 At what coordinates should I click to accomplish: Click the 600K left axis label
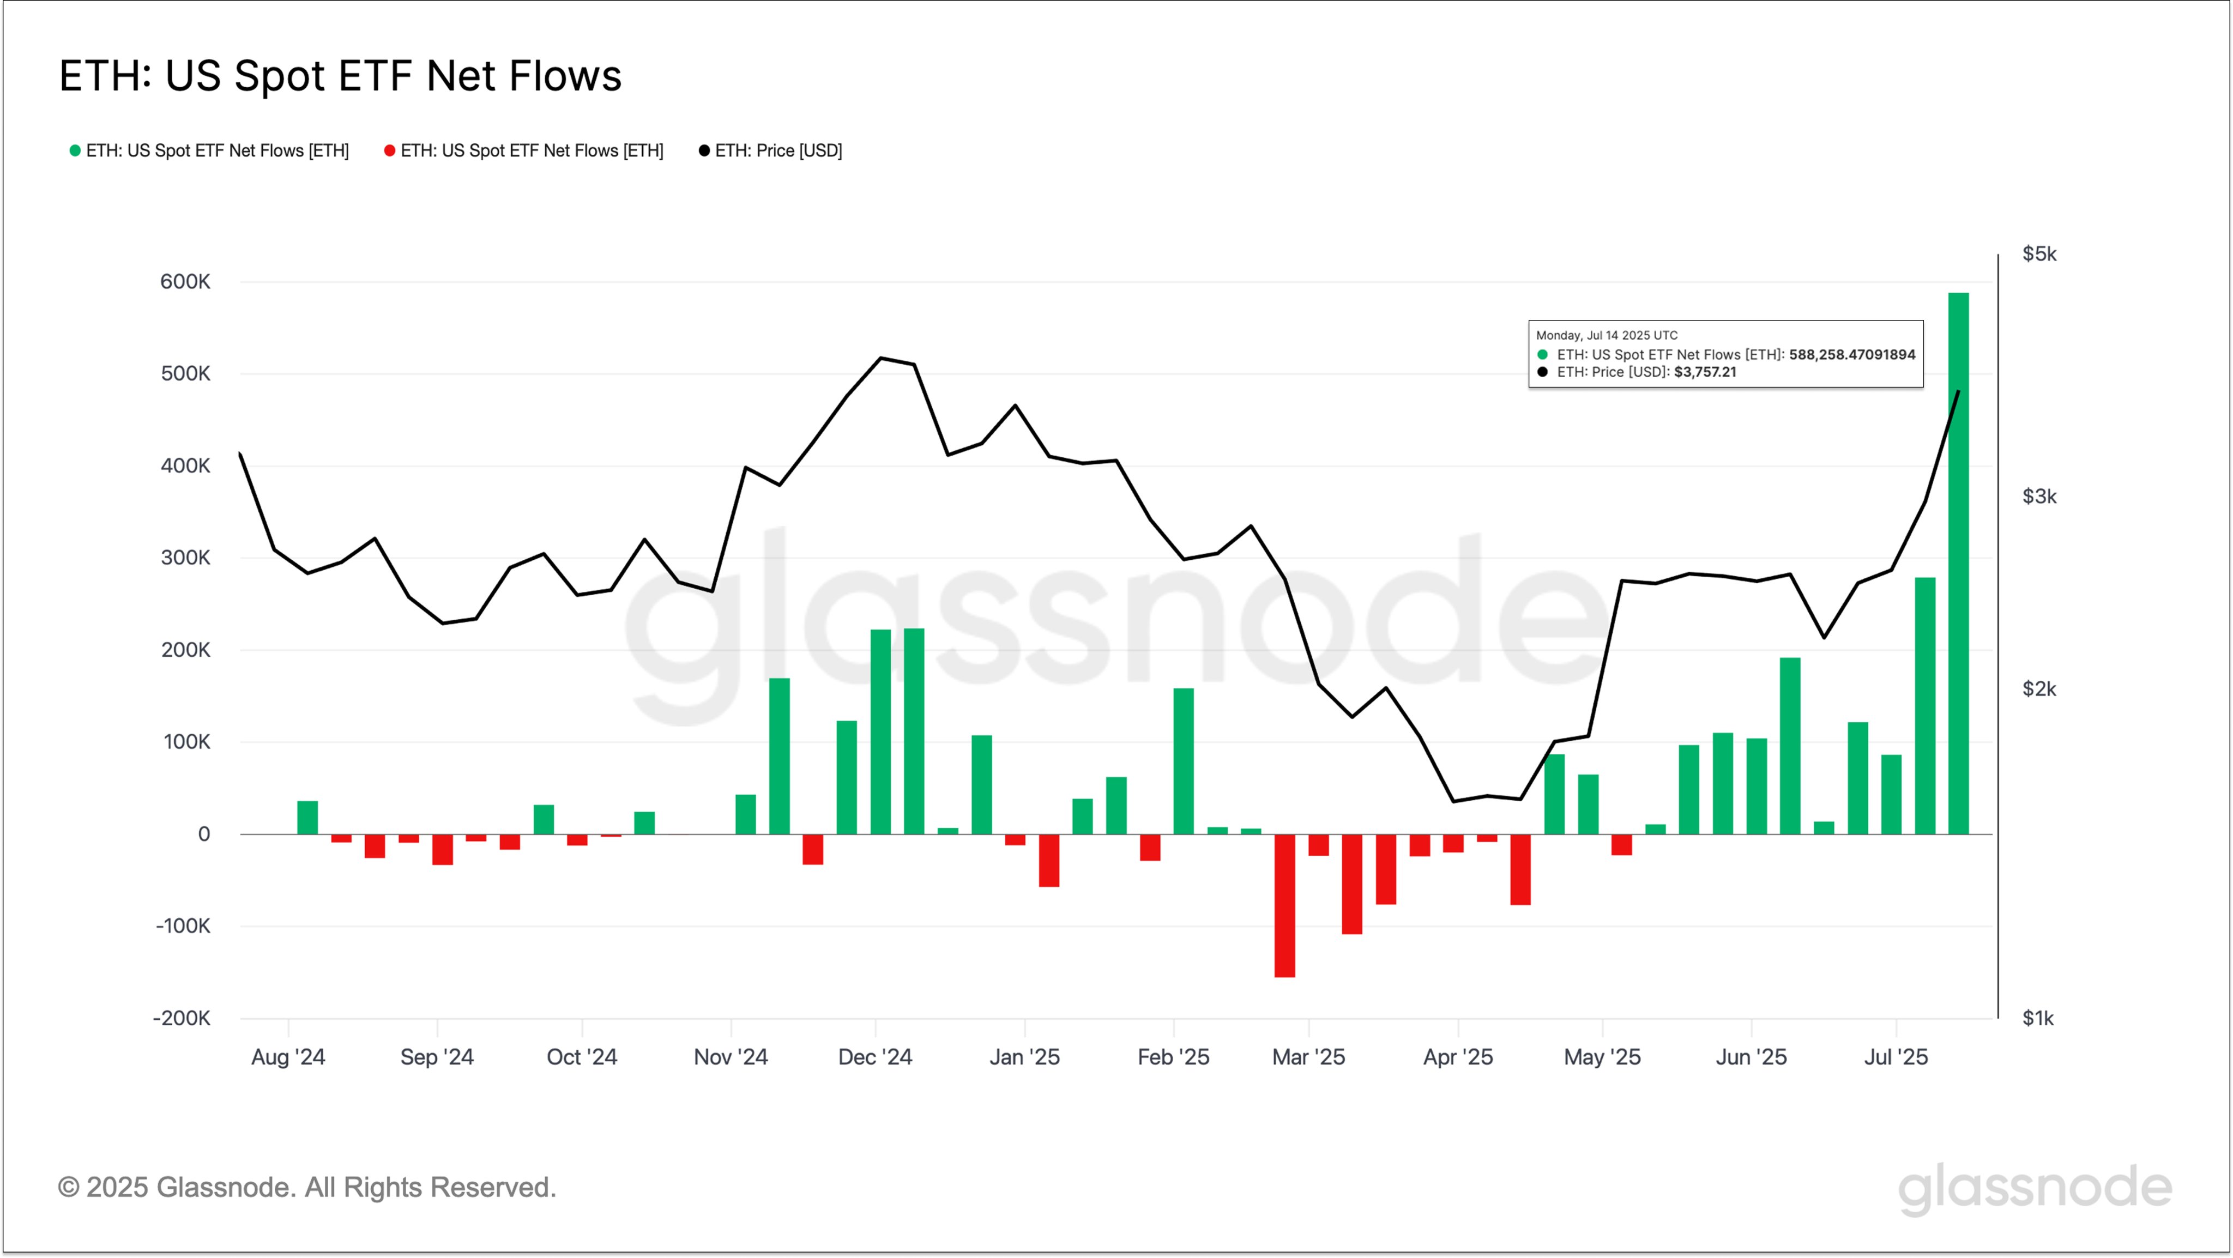pyautogui.click(x=185, y=282)
